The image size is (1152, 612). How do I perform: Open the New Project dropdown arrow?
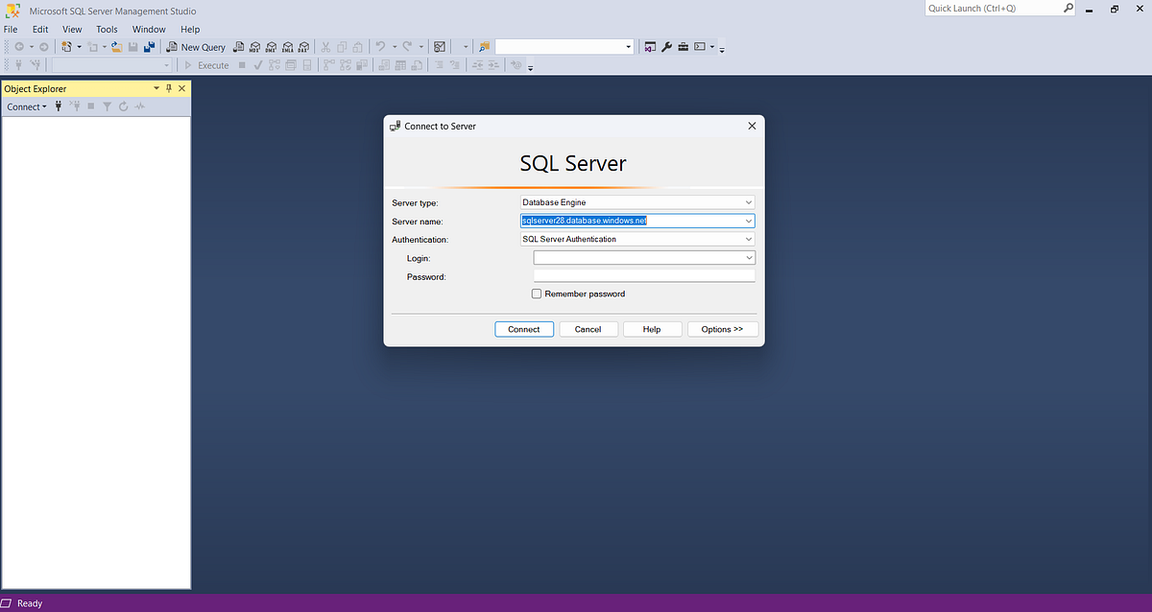coord(79,47)
